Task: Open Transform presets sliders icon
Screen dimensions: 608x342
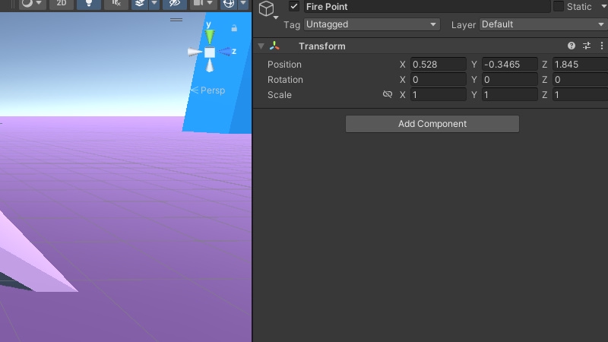Action: [x=587, y=46]
